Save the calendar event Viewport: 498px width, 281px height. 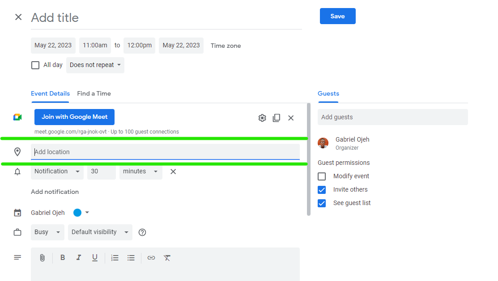(337, 16)
